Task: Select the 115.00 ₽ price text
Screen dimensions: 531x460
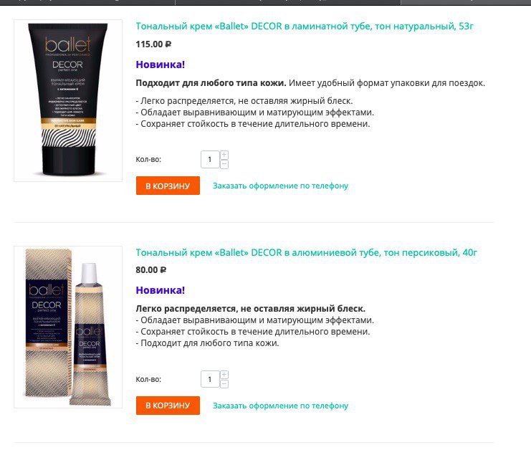Action: click(153, 44)
